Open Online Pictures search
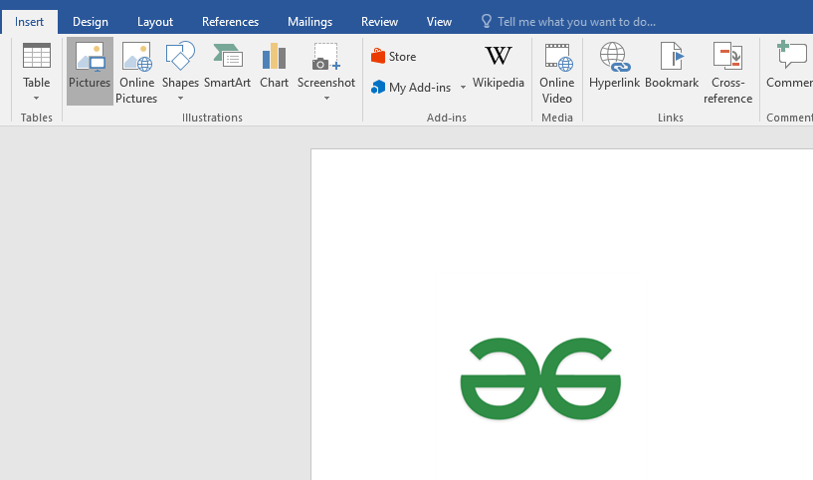The width and height of the screenshot is (813, 480). click(x=137, y=72)
